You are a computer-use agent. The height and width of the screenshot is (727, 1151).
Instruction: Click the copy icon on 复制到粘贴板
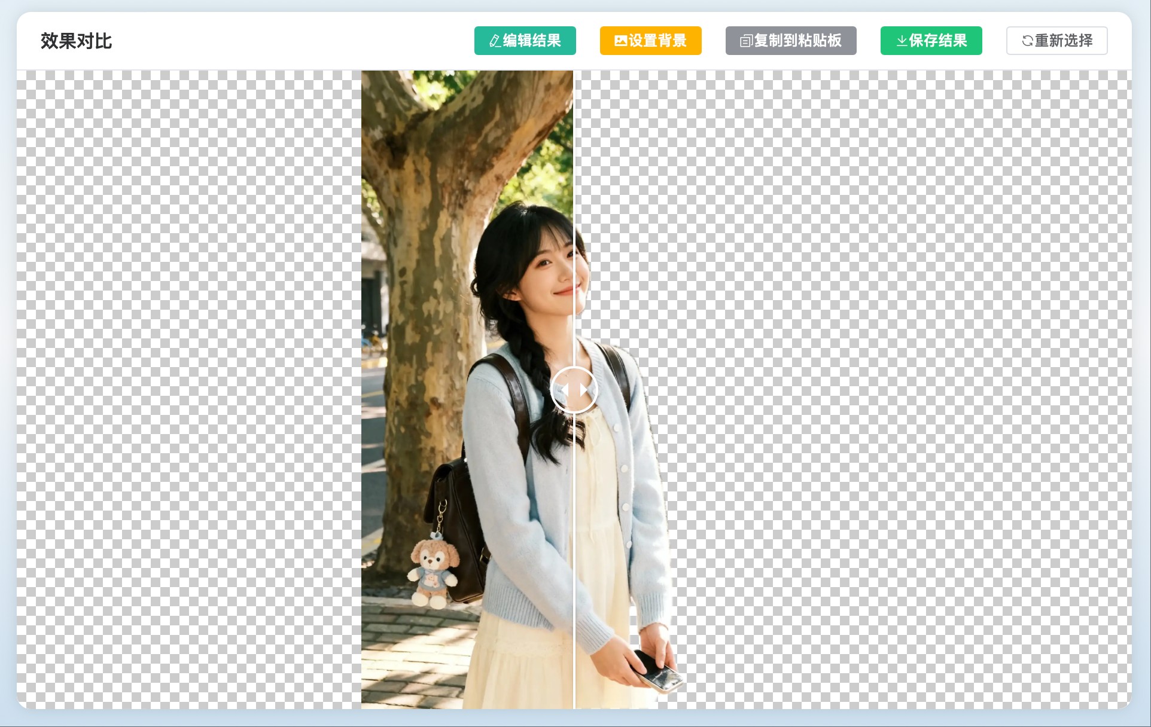746,41
